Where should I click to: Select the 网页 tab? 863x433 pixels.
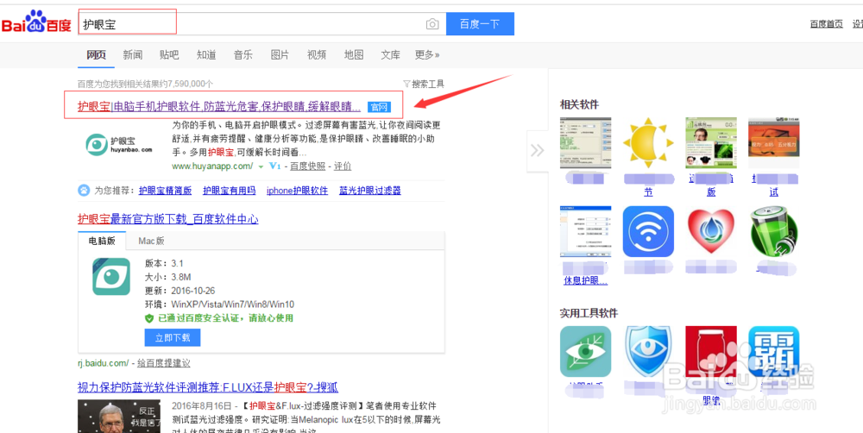pos(97,55)
